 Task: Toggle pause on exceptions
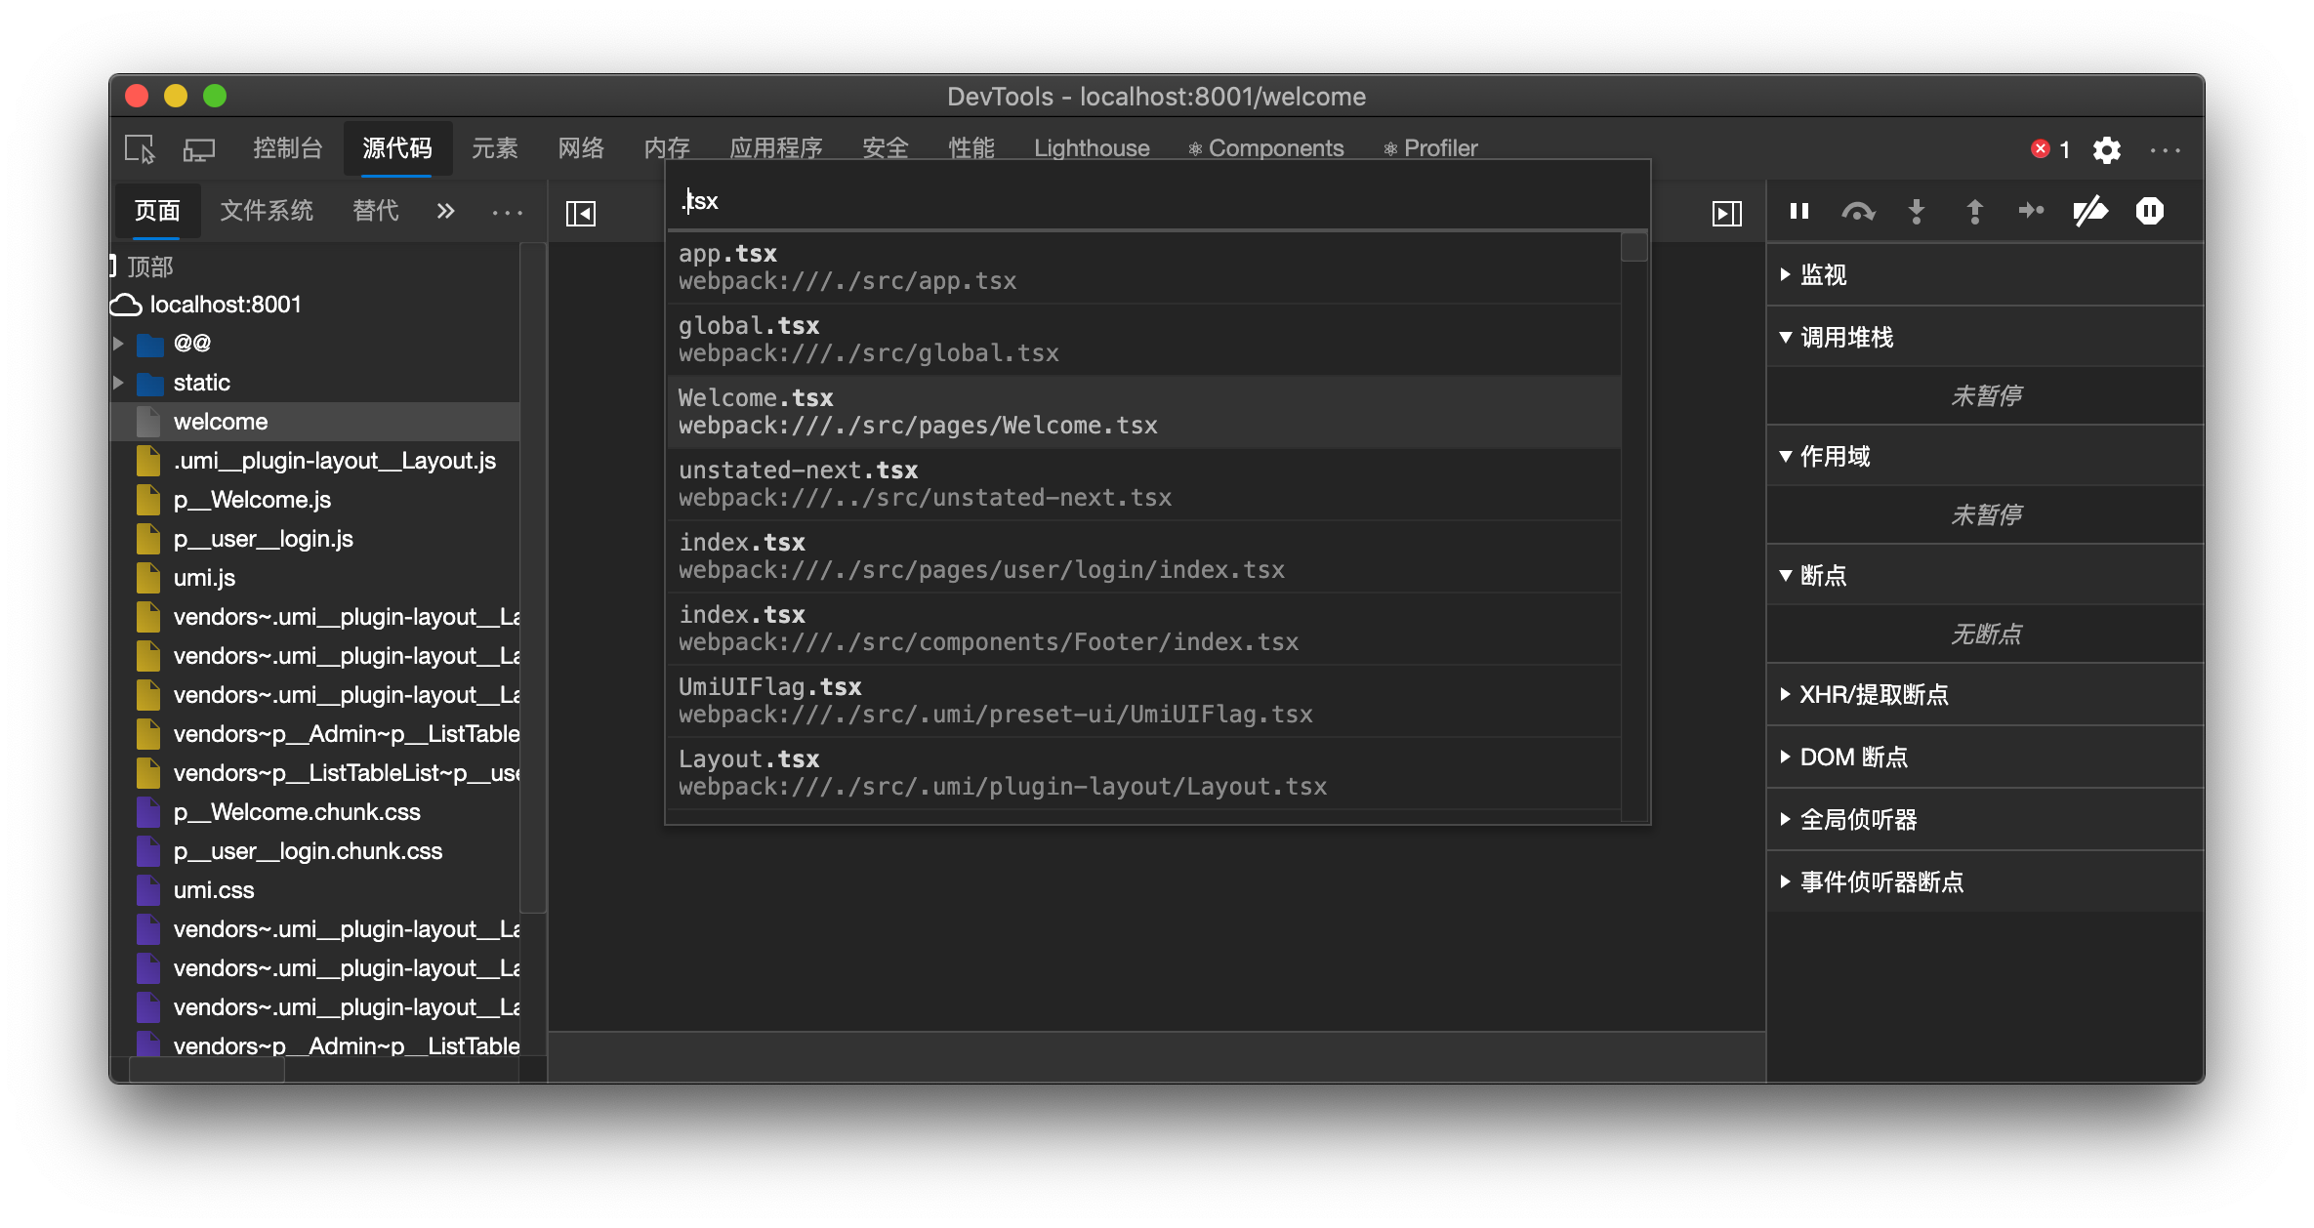[x=2150, y=211]
